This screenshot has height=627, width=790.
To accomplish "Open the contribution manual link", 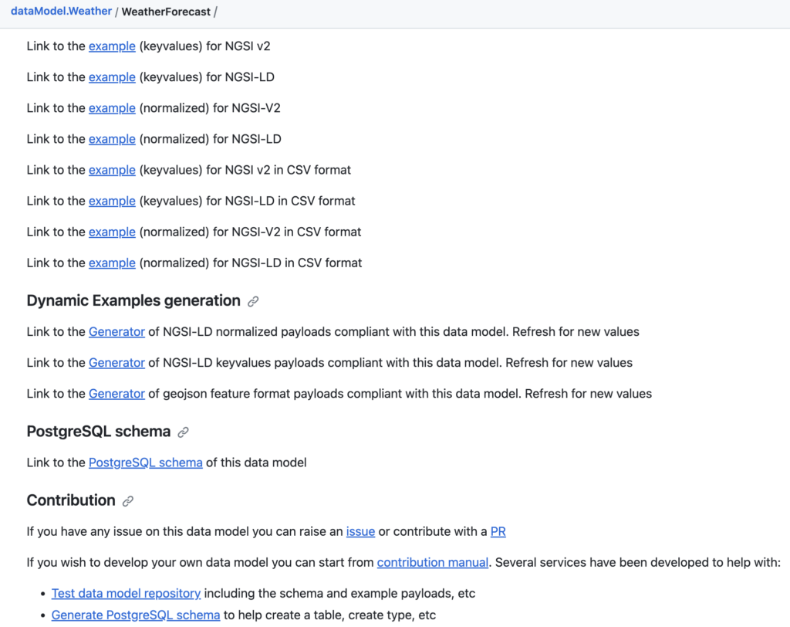I will pos(432,562).
